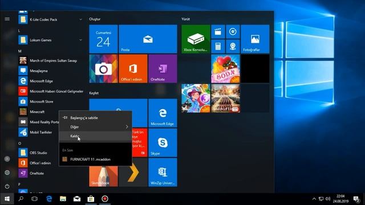Image resolution: width=365 pixels, height=205 pixels.
Task: Open the Calendar tile showing Cumartesi 24
Action: [x=103, y=39]
